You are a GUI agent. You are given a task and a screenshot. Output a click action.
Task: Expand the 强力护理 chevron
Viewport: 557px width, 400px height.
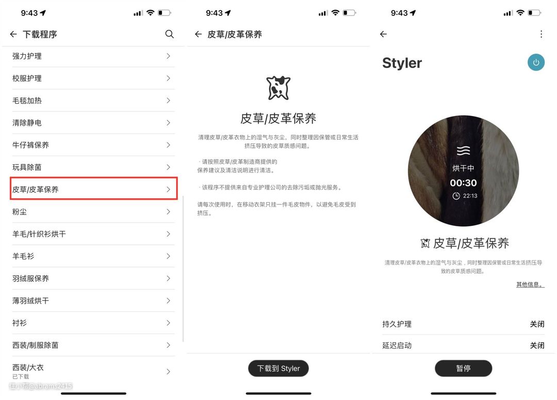point(168,56)
